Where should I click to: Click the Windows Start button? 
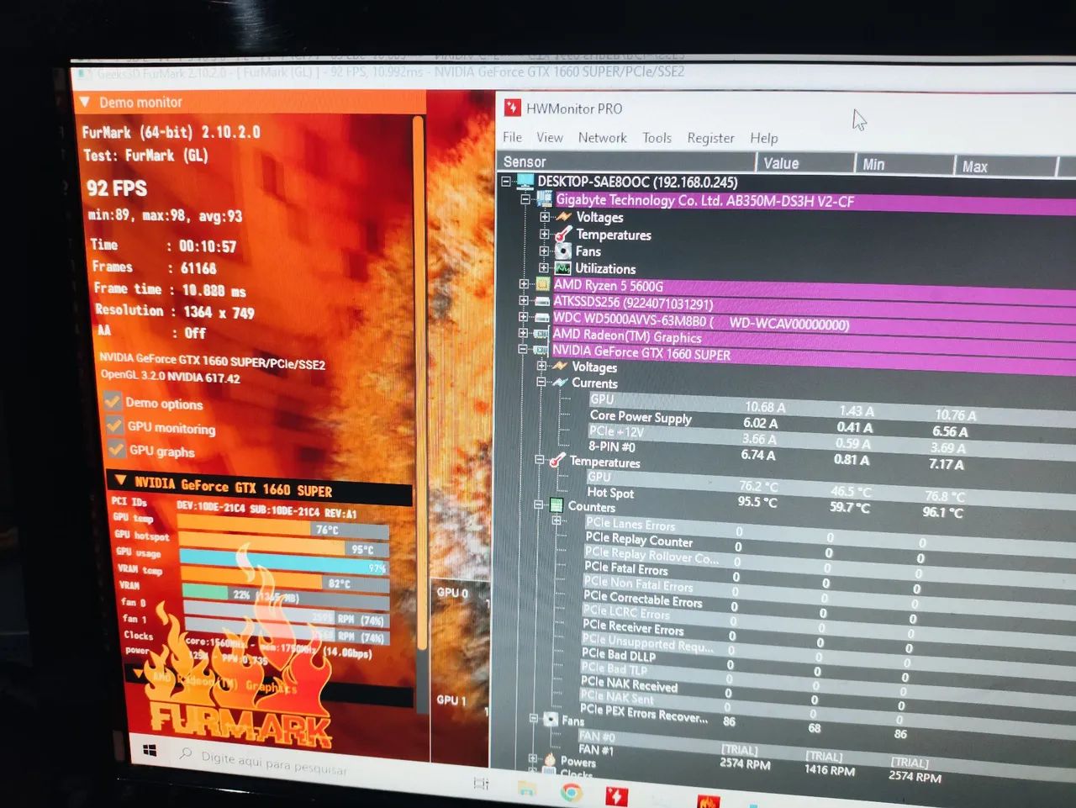coord(150,750)
